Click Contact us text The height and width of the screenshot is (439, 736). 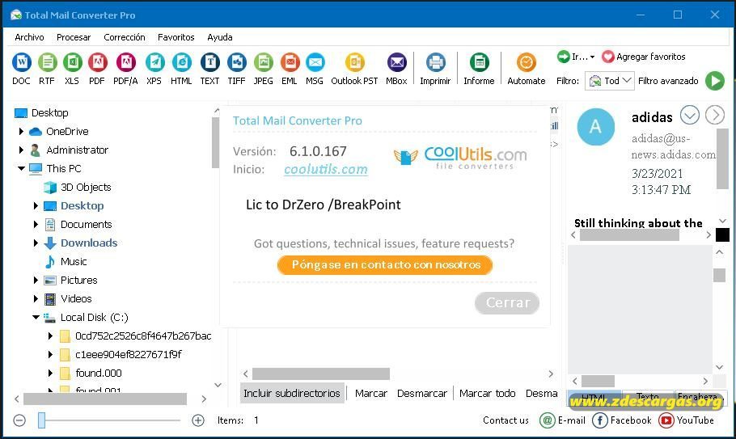click(x=505, y=420)
